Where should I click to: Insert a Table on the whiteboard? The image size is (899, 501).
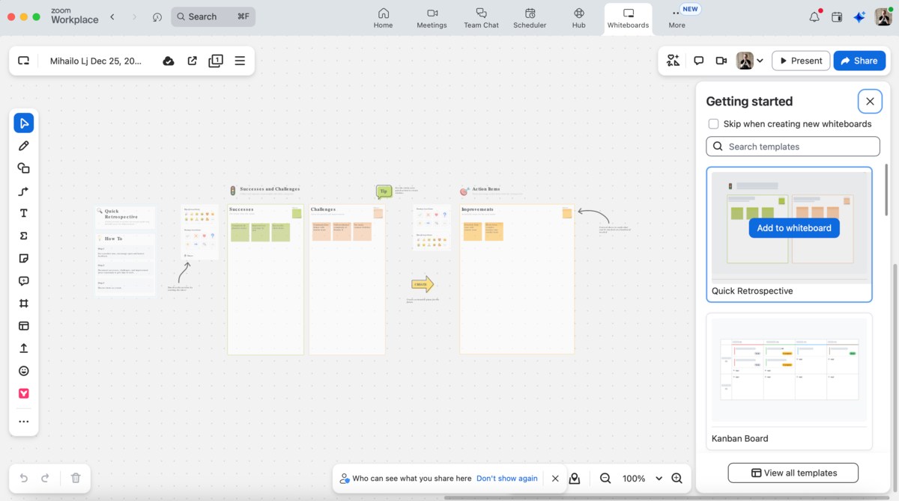(x=23, y=325)
